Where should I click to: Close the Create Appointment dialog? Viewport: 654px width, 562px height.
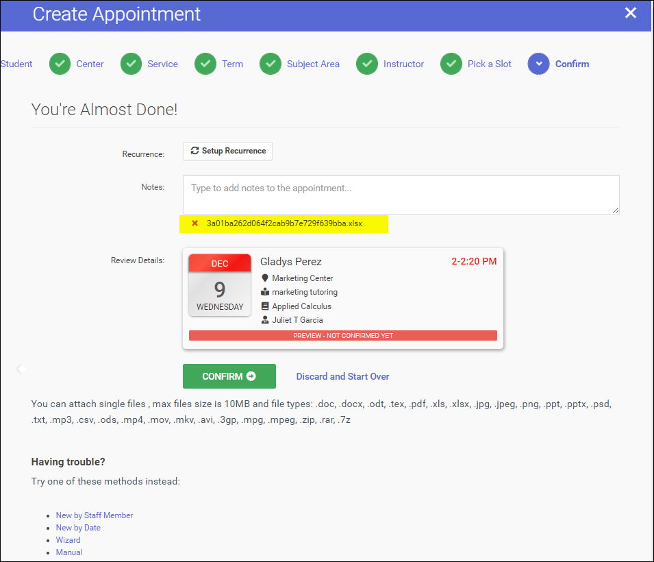(631, 13)
